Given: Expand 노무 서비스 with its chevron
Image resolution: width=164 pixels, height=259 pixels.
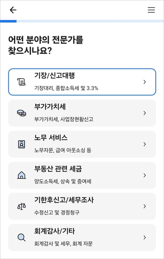Looking at the screenshot, I should click(145, 144).
